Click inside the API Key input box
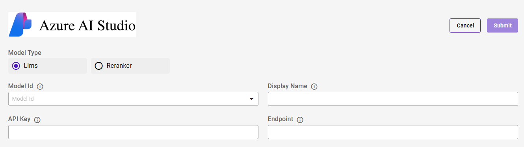The height and width of the screenshot is (147, 524). point(133,132)
